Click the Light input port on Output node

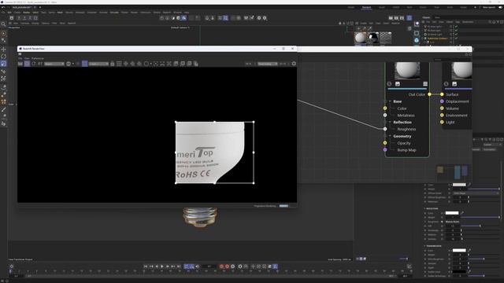(442, 123)
